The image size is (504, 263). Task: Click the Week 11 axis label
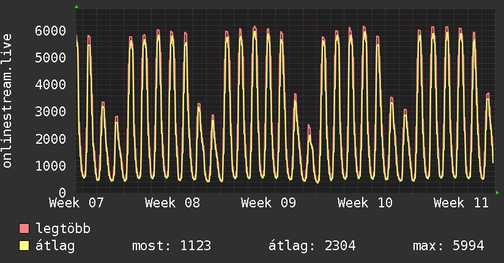[461, 202]
